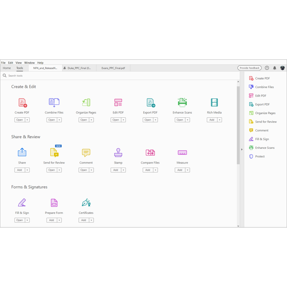Select the Create PDF tool icon

coord(22,102)
